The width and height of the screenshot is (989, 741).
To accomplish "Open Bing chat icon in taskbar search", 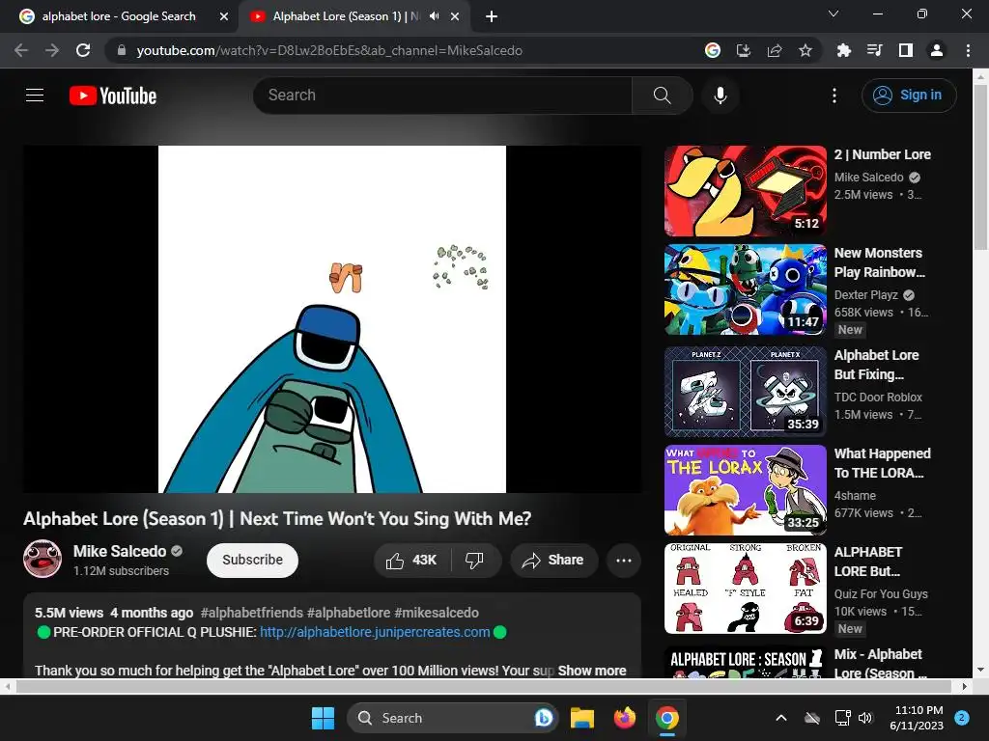I will (543, 718).
